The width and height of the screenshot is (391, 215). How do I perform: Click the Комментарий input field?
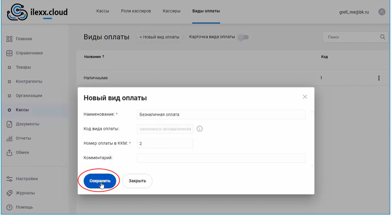click(x=221, y=158)
